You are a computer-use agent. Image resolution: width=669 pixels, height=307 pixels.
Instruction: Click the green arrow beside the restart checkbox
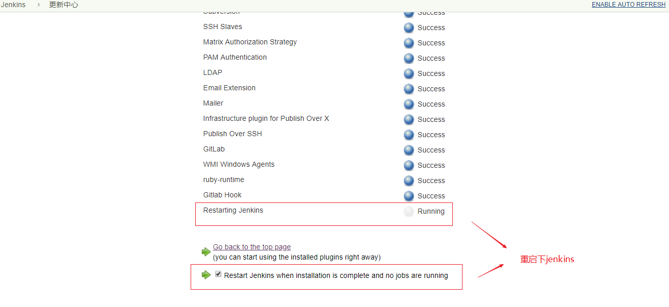point(206,275)
